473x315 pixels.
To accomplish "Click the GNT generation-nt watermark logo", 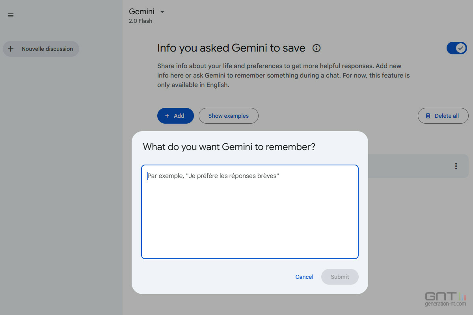I will pos(445,299).
